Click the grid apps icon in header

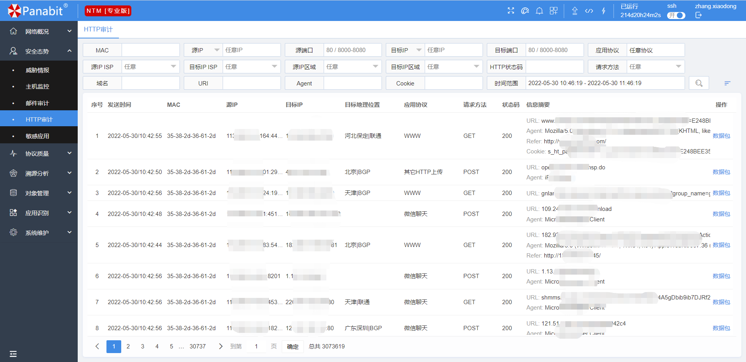click(554, 10)
